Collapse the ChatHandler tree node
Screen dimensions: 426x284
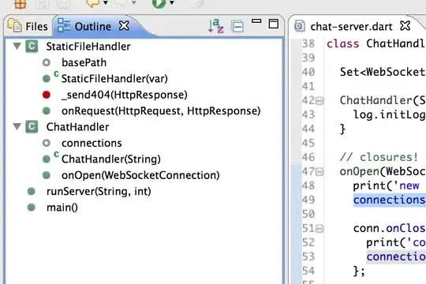17,126
